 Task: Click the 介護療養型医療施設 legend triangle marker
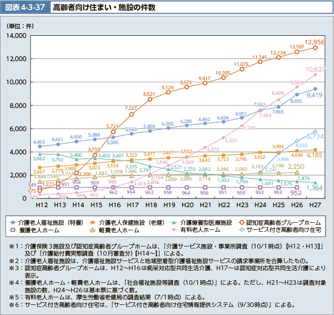coord(174,222)
